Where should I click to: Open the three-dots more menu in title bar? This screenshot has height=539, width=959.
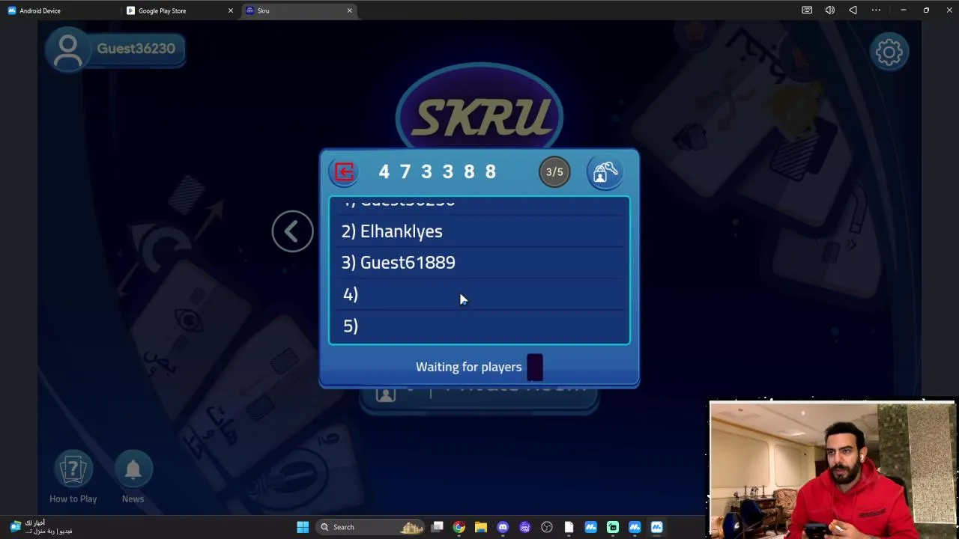[876, 10]
